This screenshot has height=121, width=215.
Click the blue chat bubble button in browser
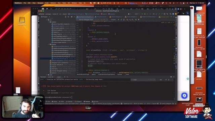coord(184,95)
